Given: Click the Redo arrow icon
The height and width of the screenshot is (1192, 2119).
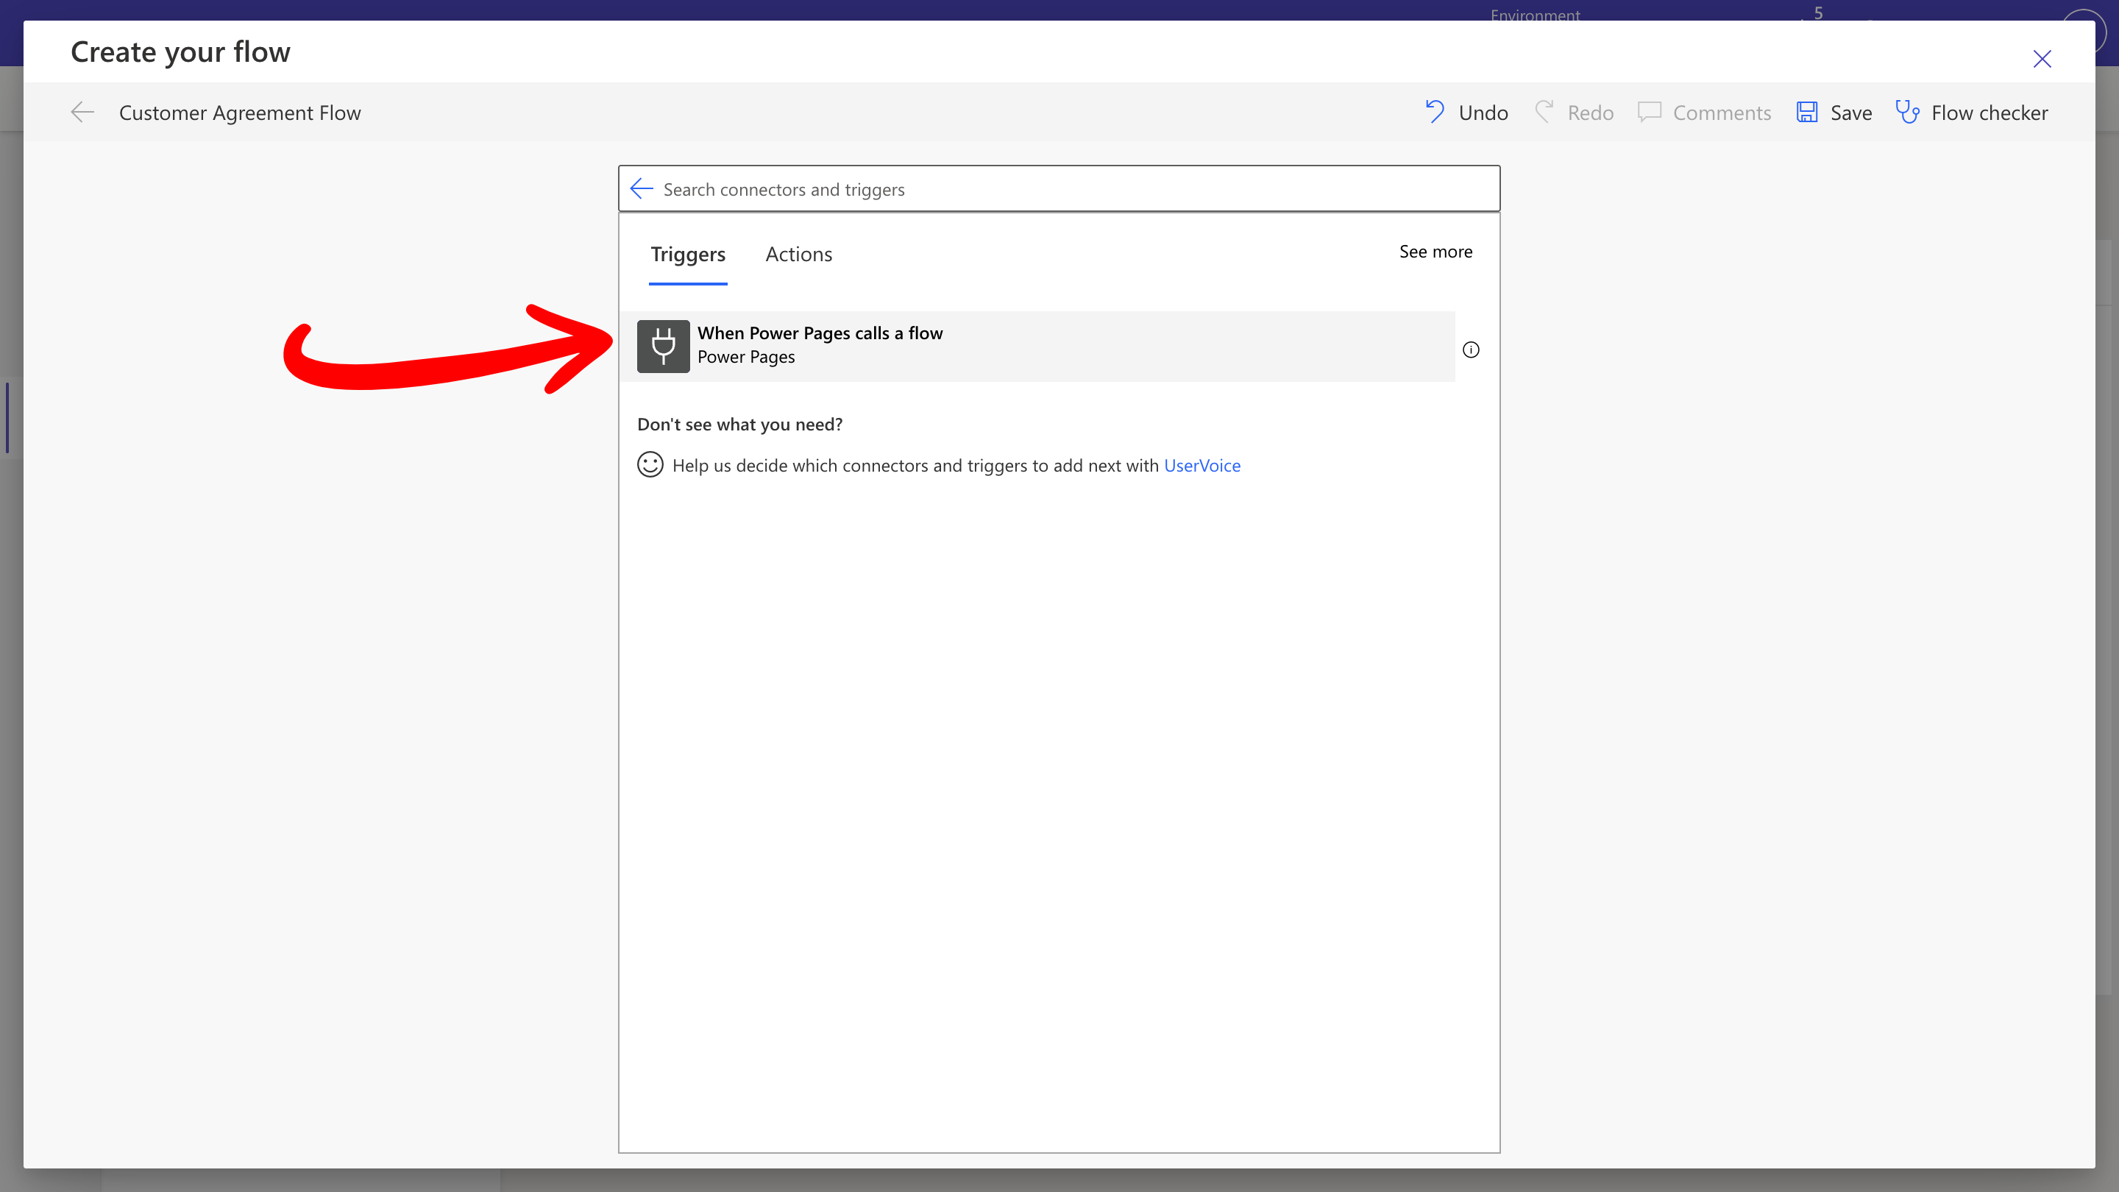Looking at the screenshot, I should tap(1544, 112).
